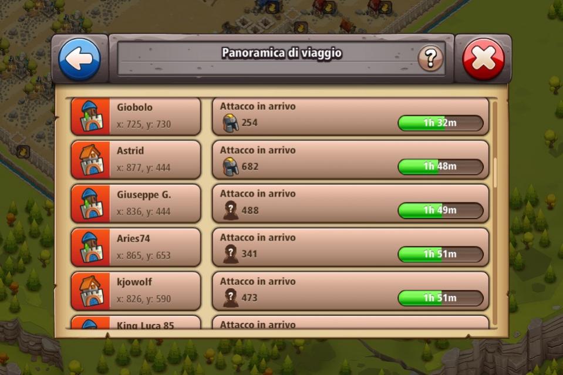This screenshot has height=375, width=563.
Task: Click the unknown unit icon beside 473
Action: coord(231,298)
